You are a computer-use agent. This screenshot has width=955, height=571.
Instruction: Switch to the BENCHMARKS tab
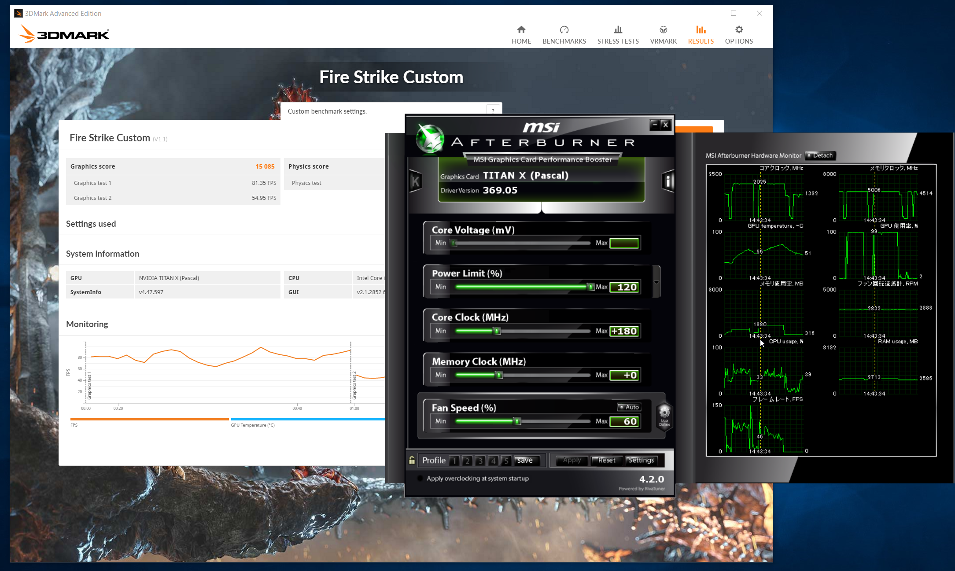pyautogui.click(x=564, y=35)
